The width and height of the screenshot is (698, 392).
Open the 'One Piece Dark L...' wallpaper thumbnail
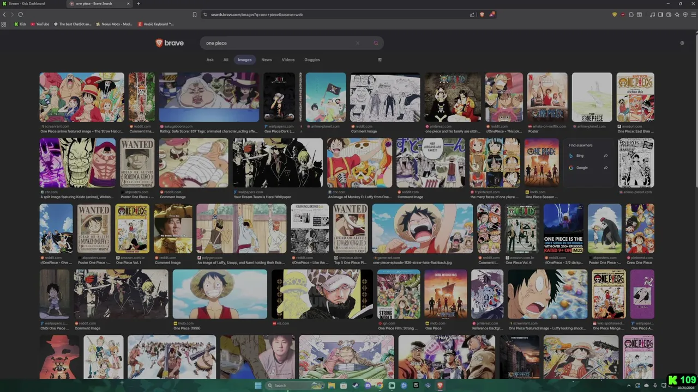pos(279,97)
